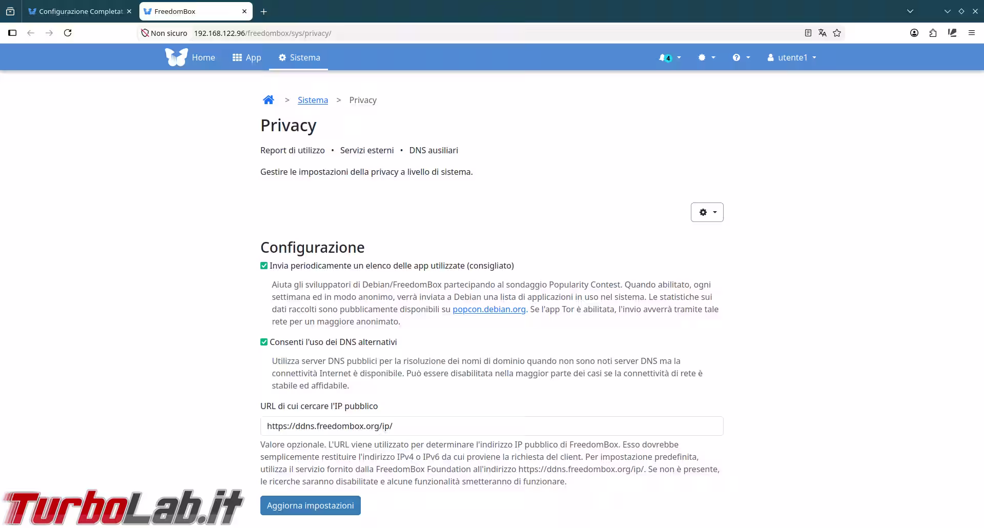Open the notifications dropdown with badge 4

click(670, 57)
